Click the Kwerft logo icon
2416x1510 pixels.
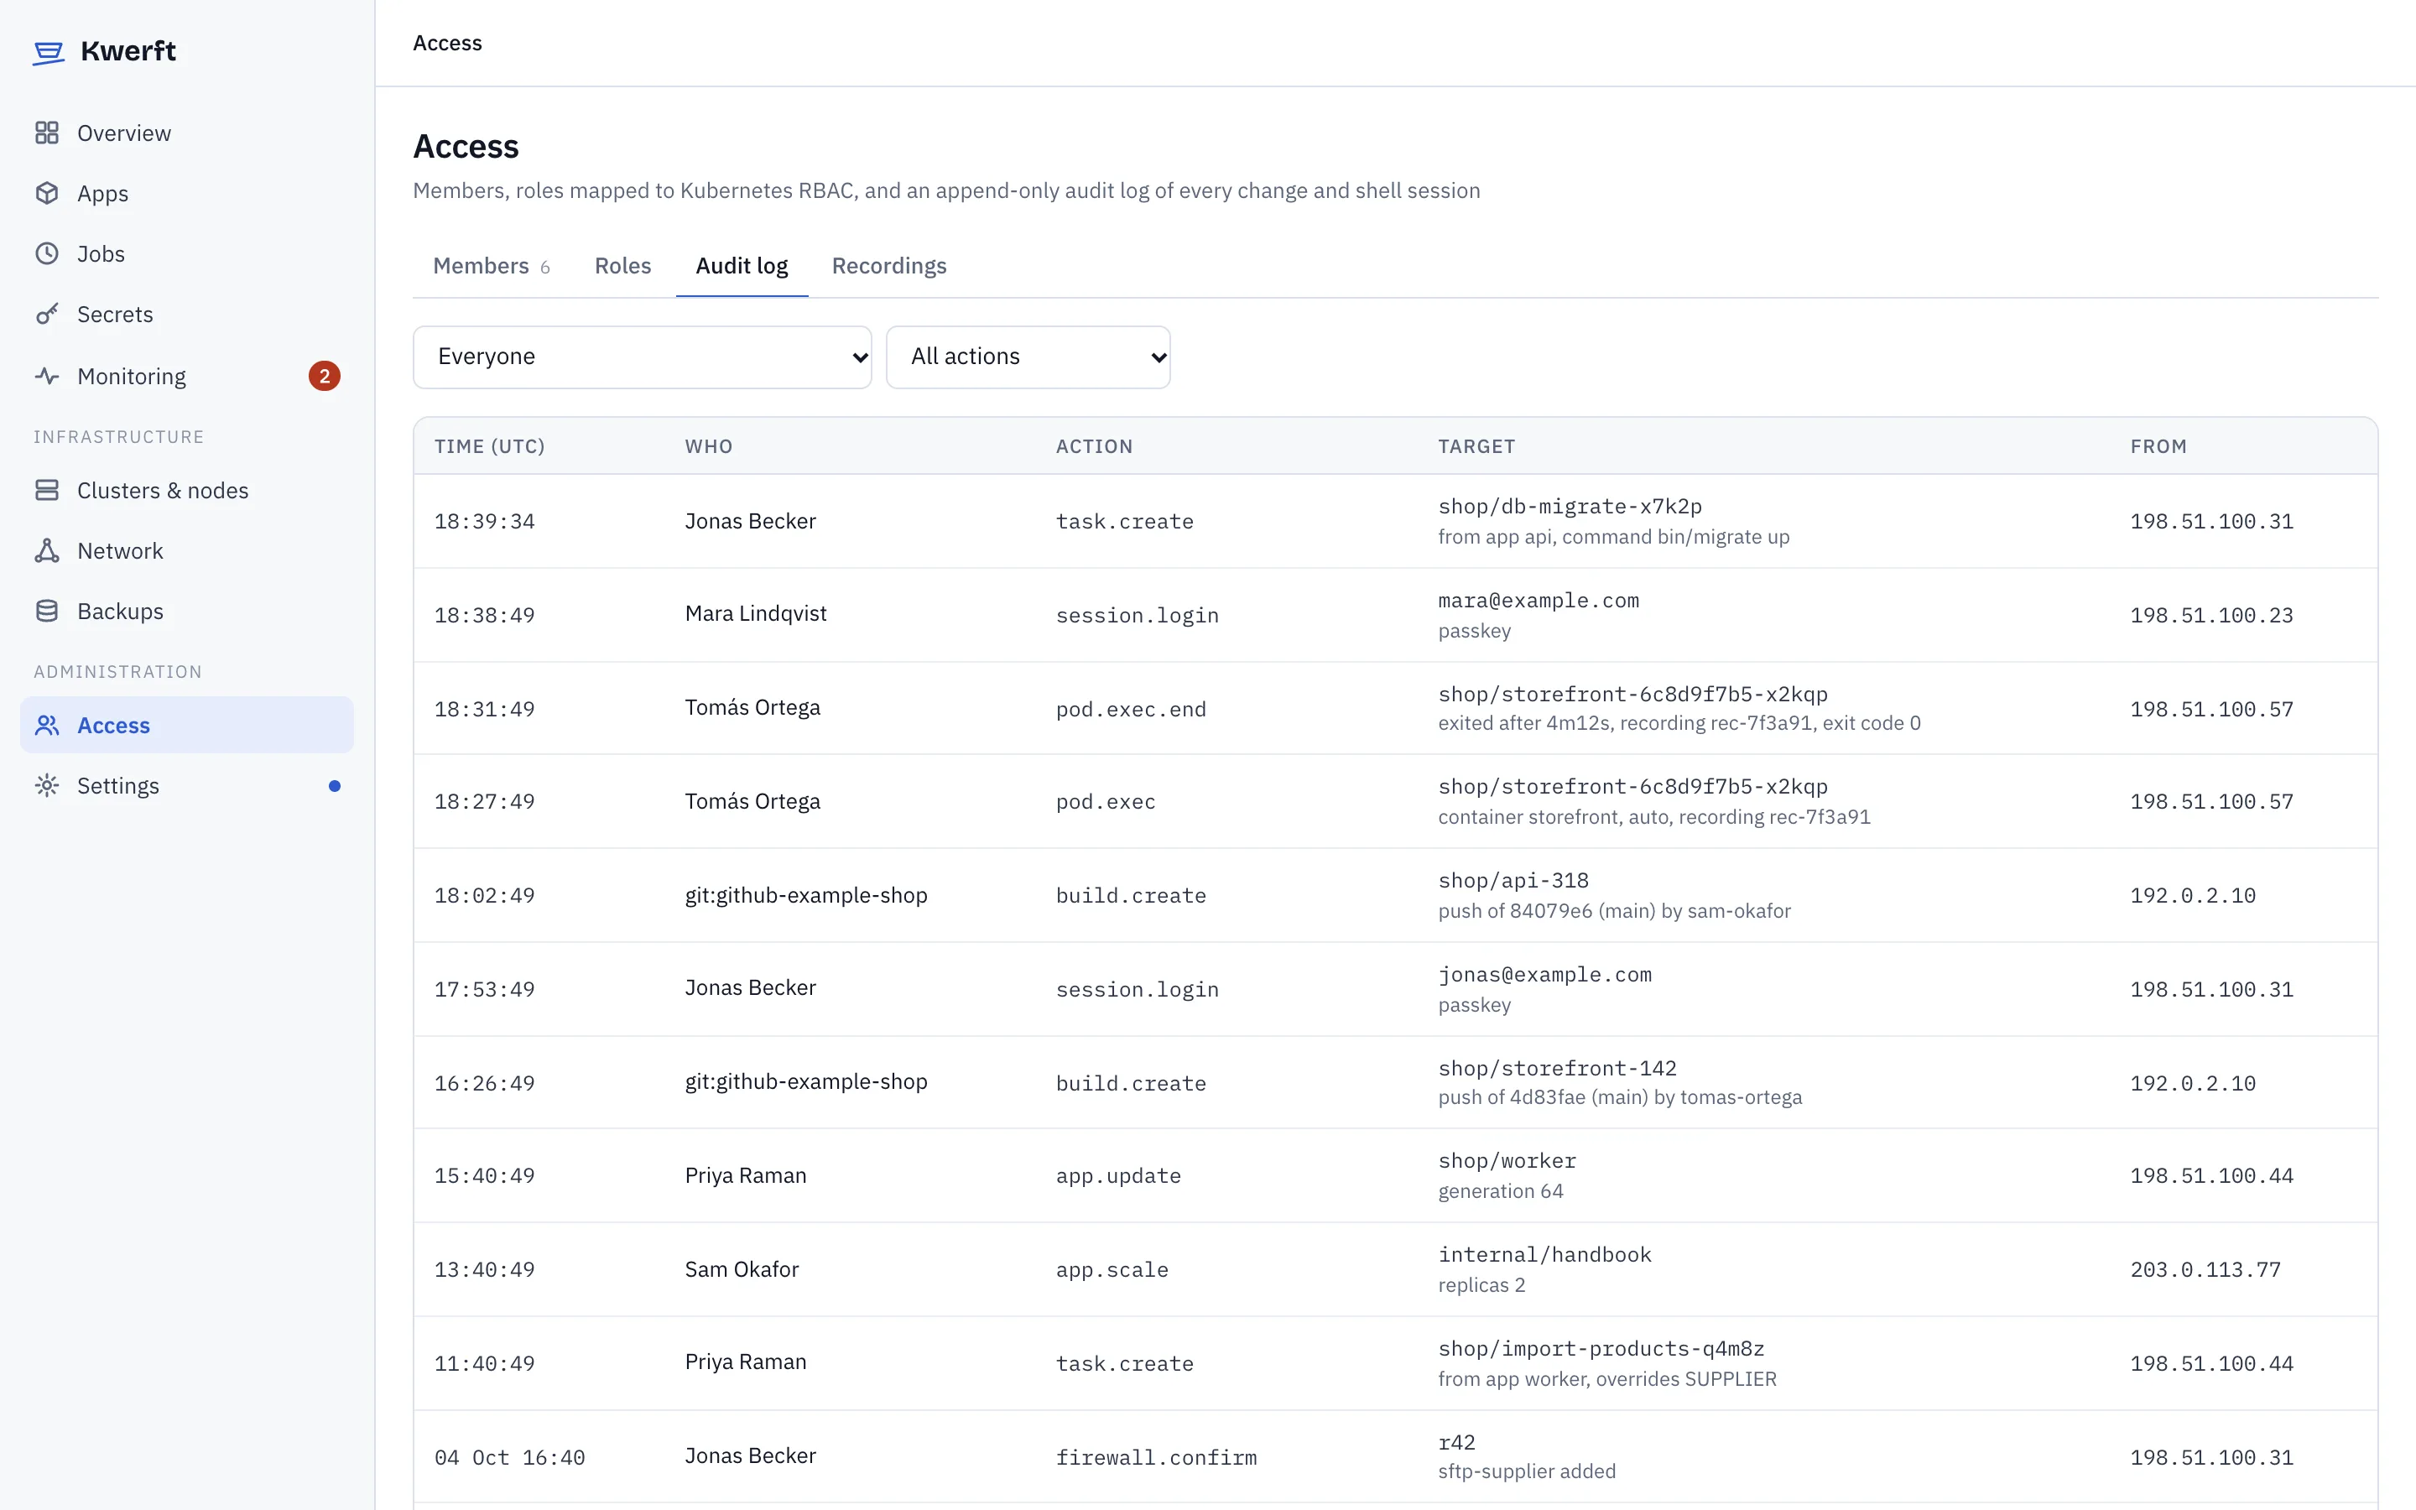click(48, 52)
